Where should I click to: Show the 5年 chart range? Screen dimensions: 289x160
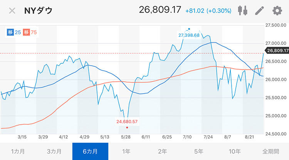pyautogui.click(x=198, y=152)
